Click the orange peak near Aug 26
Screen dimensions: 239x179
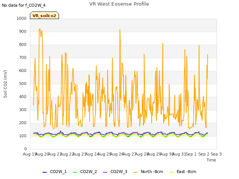120,30
